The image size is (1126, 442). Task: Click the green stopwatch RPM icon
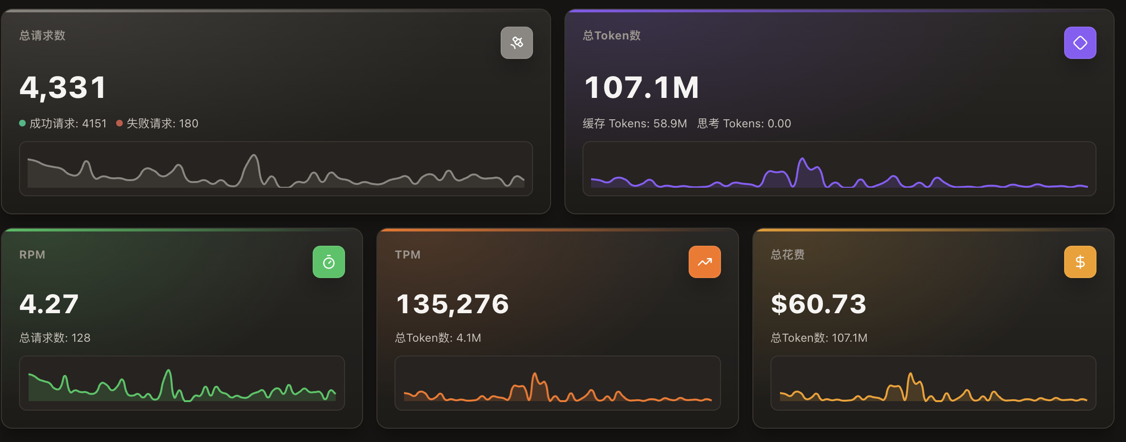pyautogui.click(x=328, y=262)
